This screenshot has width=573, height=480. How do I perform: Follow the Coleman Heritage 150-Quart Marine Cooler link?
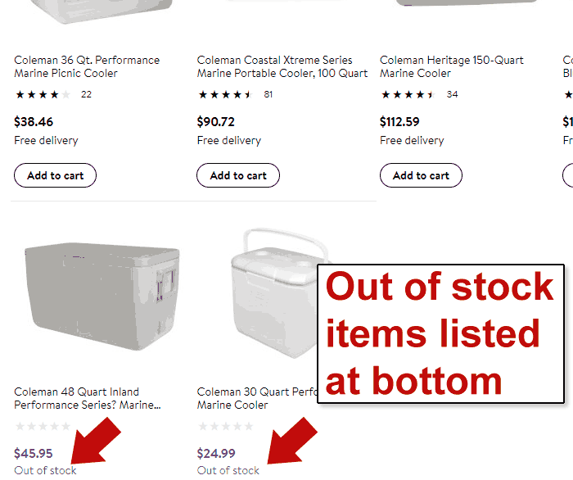pyautogui.click(x=452, y=66)
